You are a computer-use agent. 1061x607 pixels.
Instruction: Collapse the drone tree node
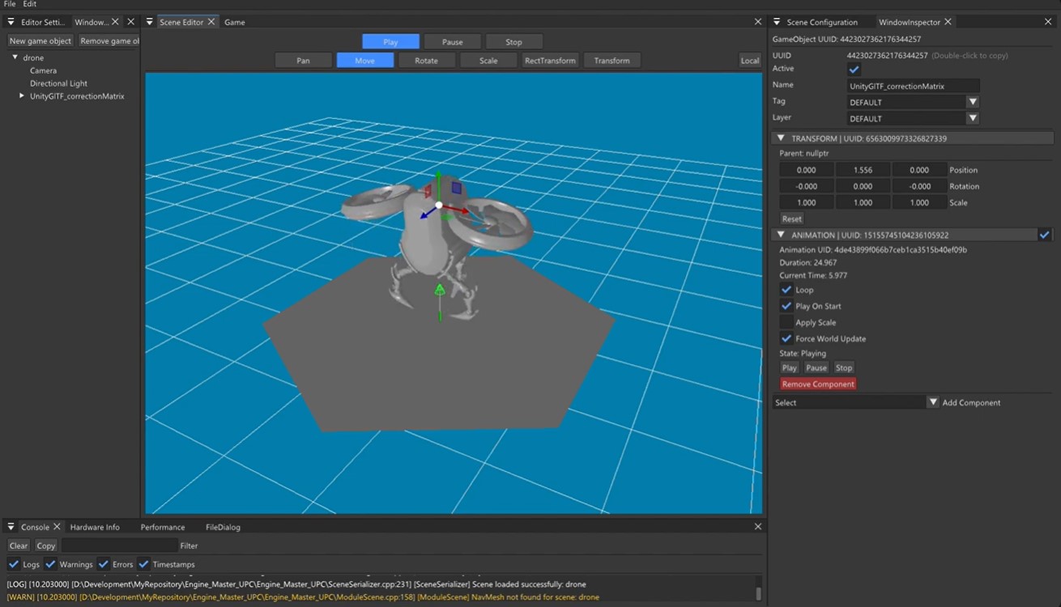click(x=15, y=57)
